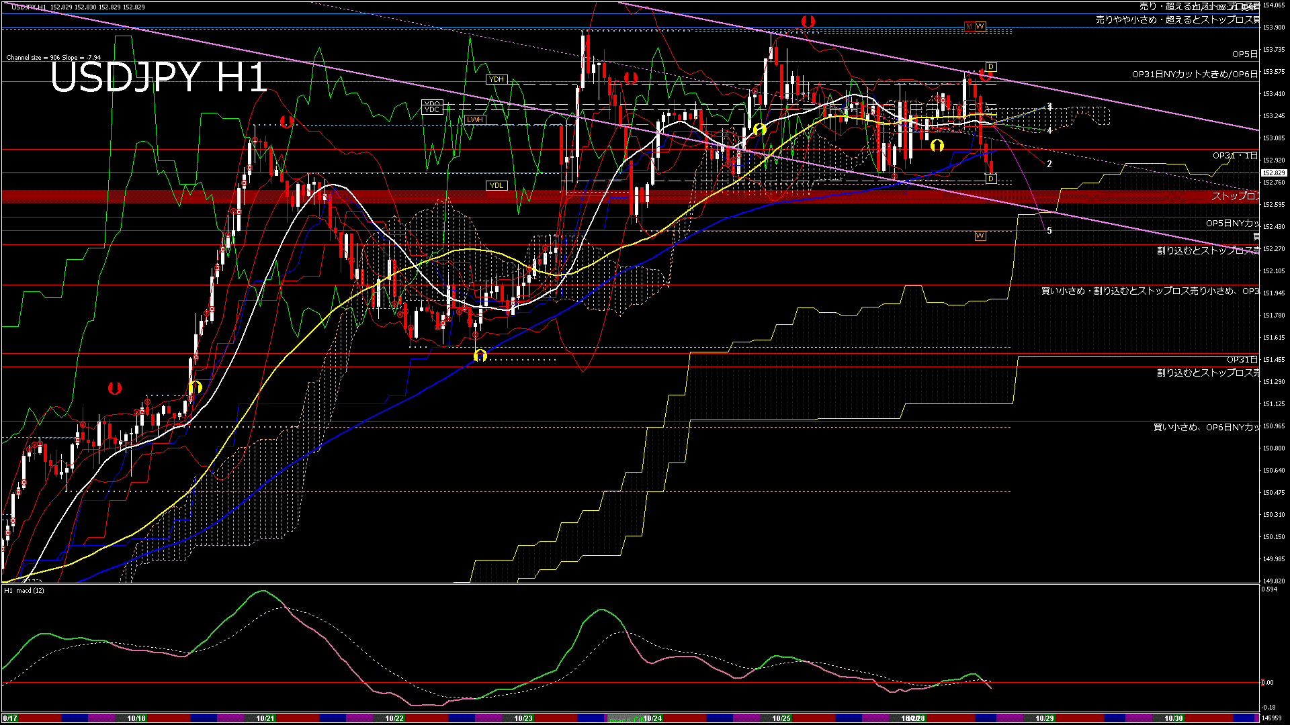Click the lower yellow D marker near the current price
This screenshot has height=725, width=1290.
(x=990, y=179)
